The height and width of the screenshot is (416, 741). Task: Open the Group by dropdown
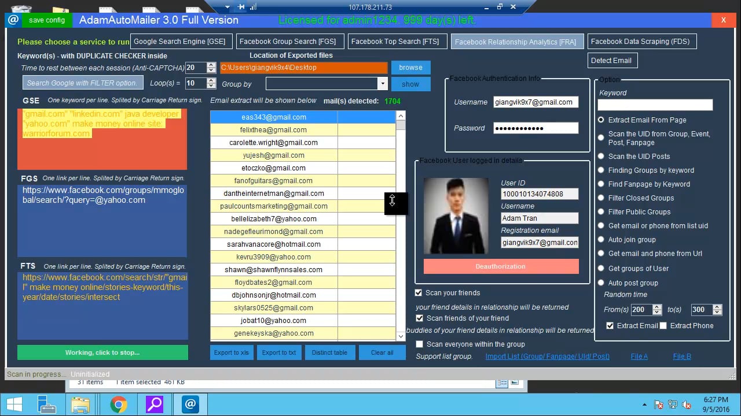coord(382,84)
